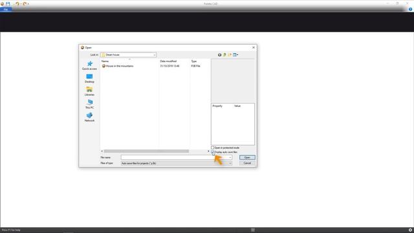Expand the Look in folder dropdown

click(x=155, y=55)
